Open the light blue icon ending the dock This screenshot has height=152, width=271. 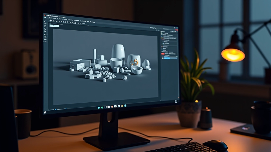click(x=125, y=106)
